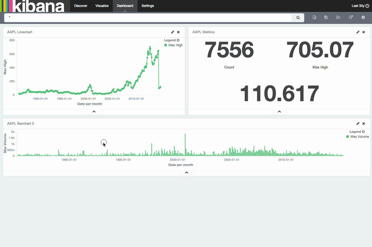The width and height of the screenshot is (372, 247).
Task: Click the 2000-01-01 label on the linechart axis
Action: coord(88,99)
